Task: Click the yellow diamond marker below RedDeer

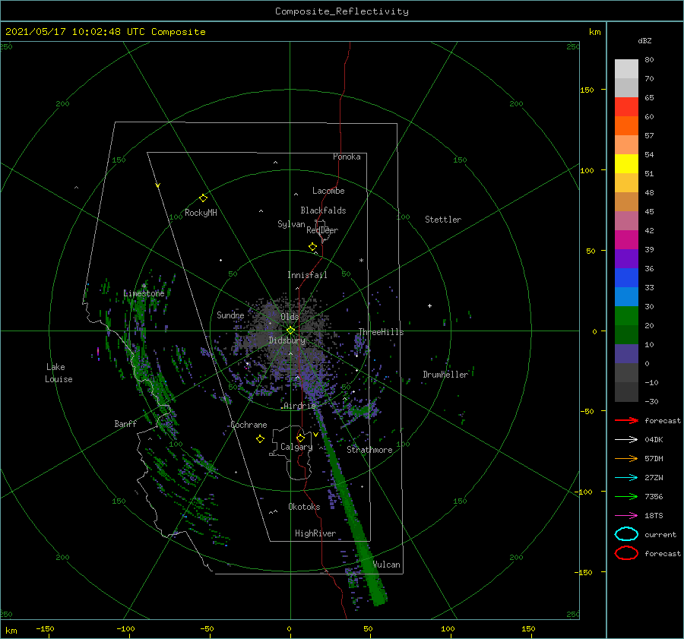Action: pos(312,246)
